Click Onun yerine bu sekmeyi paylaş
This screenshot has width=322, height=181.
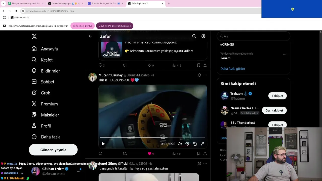(114, 26)
